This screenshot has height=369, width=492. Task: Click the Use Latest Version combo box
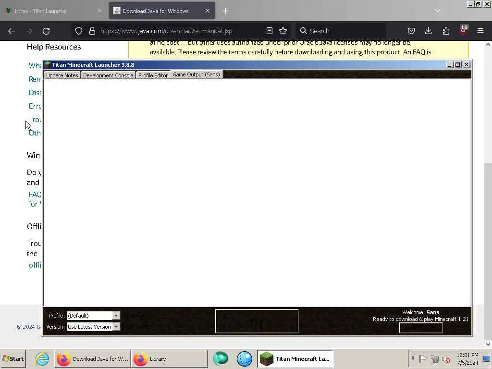pyautogui.click(x=93, y=327)
